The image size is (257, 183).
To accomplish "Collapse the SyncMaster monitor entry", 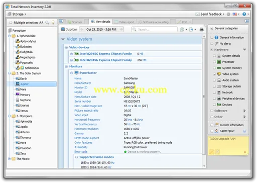I will [71, 73].
